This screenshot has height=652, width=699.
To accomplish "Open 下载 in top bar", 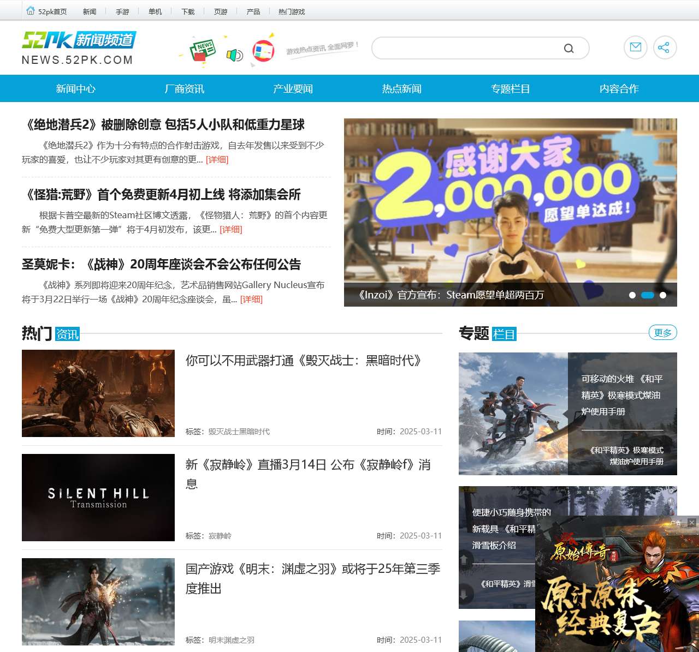I will [188, 11].
